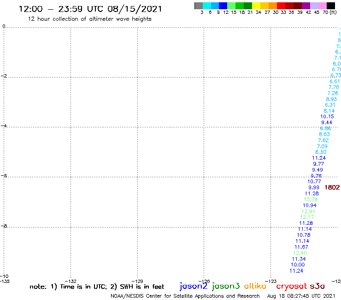Click the purple swatch in color scale
The image size is (341, 300).
(306, 6)
